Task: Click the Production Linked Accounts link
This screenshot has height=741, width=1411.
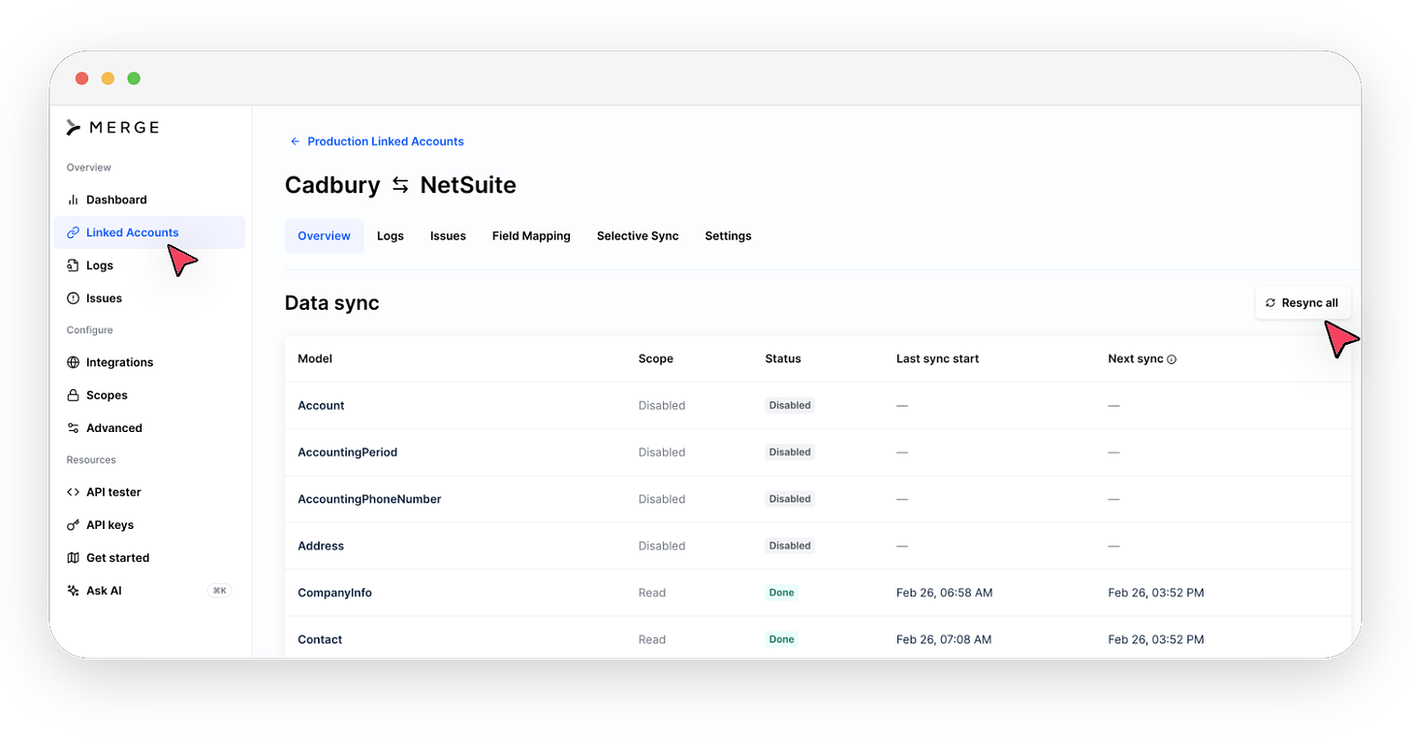Action: 386,141
